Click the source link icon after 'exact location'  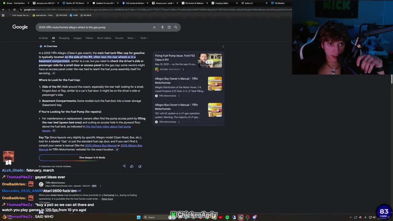pyautogui.click(x=117, y=149)
